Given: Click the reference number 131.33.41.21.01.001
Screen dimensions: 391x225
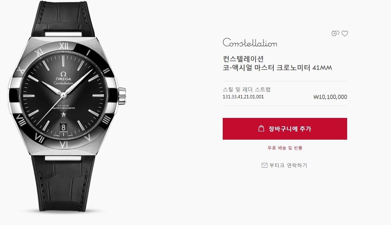Looking at the screenshot, I should coord(243,97).
